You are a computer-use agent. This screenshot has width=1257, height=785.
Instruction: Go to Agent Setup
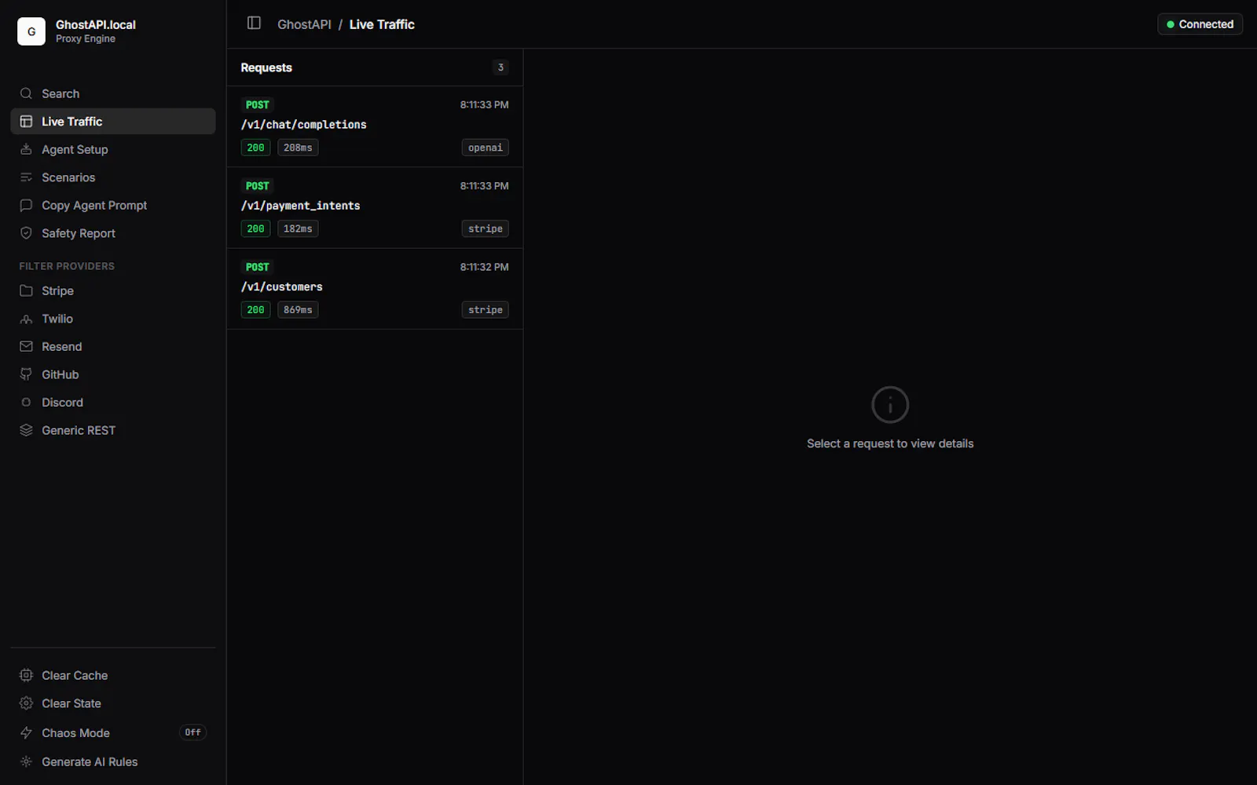[x=113, y=149]
